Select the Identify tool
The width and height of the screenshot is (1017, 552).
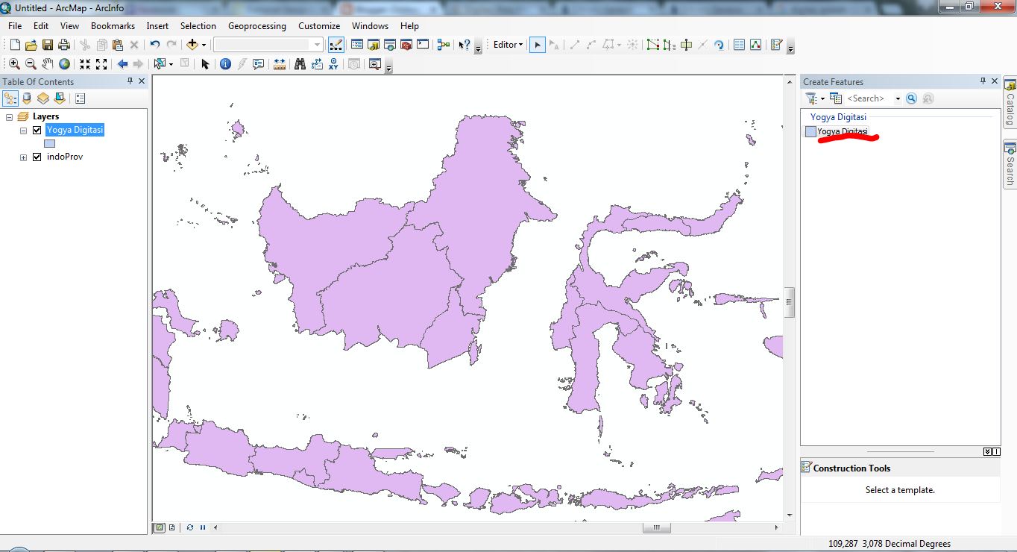[x=225, y=63]
